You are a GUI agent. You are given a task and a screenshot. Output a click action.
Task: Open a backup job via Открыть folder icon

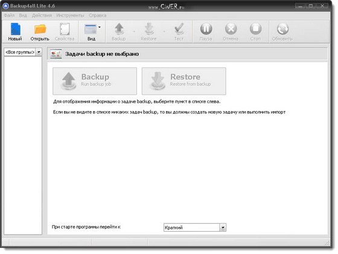click(x=40, y=29)
